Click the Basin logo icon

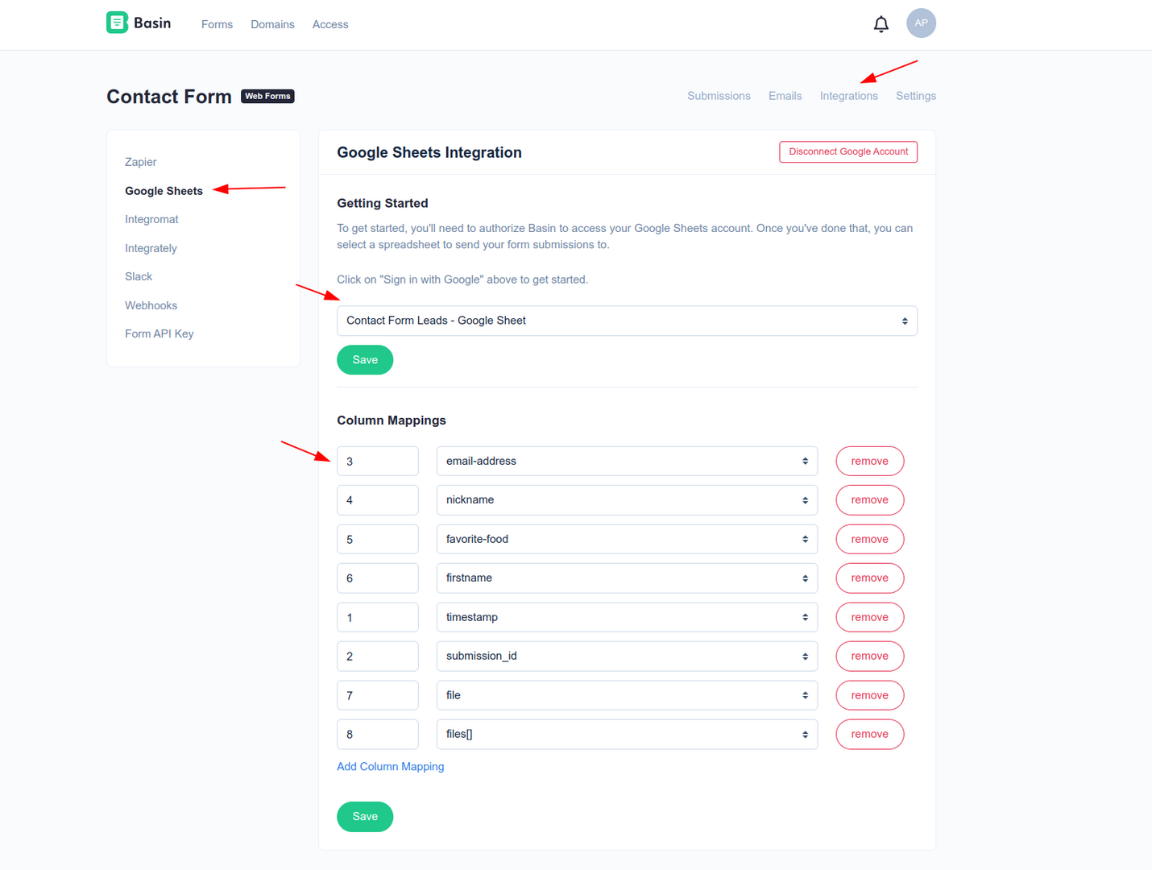click(117, 23)
